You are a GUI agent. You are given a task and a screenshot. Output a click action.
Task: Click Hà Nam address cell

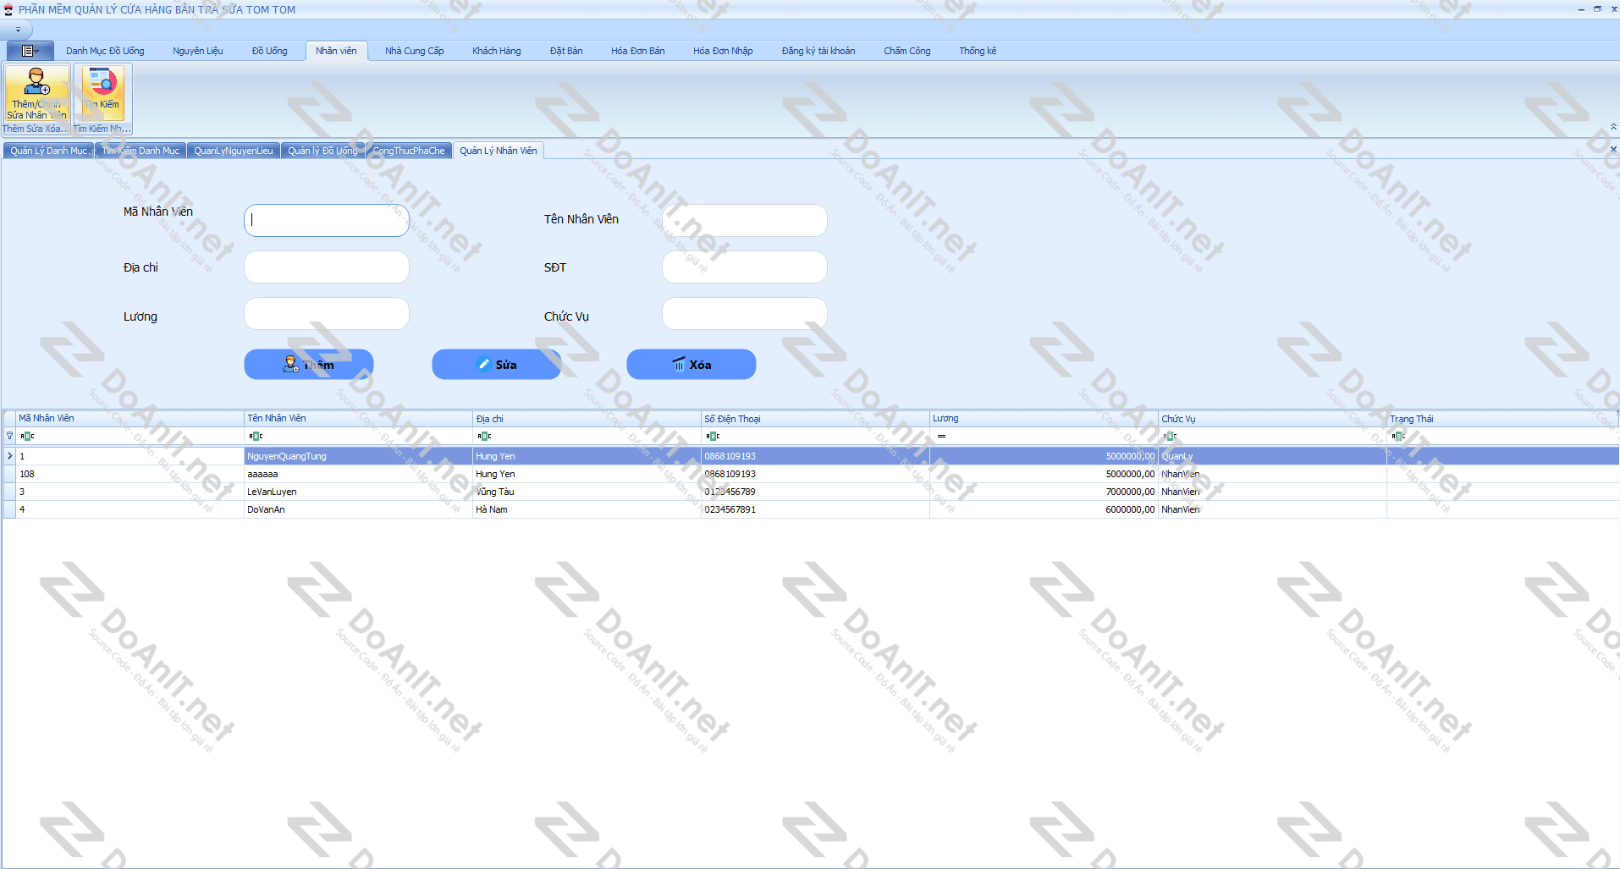(x=587, y=509)
